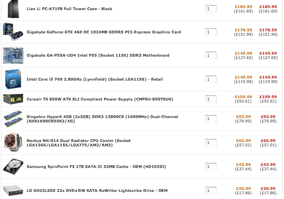Click quantity box for Kingston HyperX memory
284x199 pixels.
[211, 118]
